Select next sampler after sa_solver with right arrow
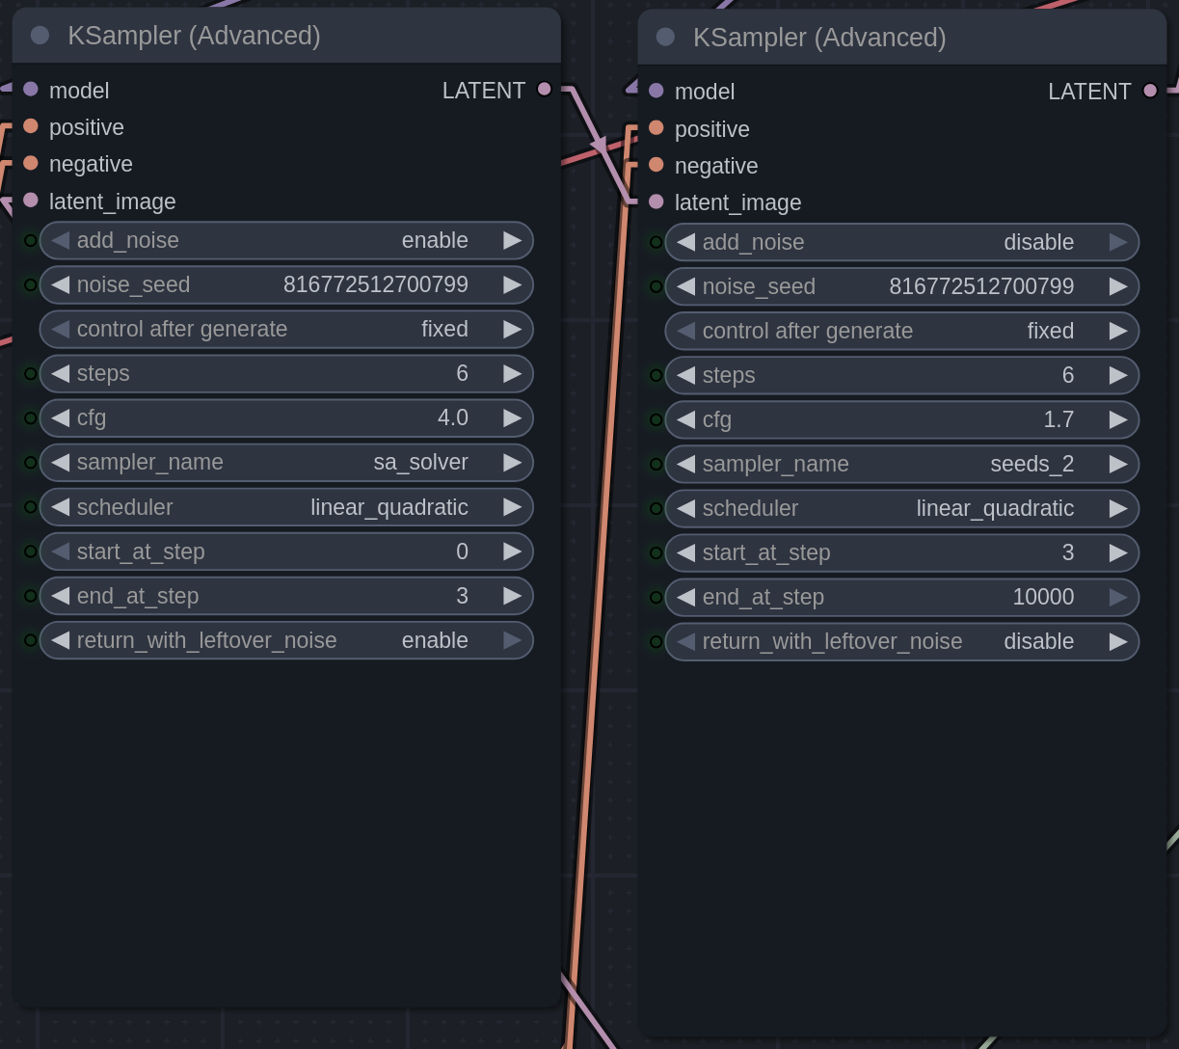Viewport: 1179px width, 1049px height. (513, 463)
